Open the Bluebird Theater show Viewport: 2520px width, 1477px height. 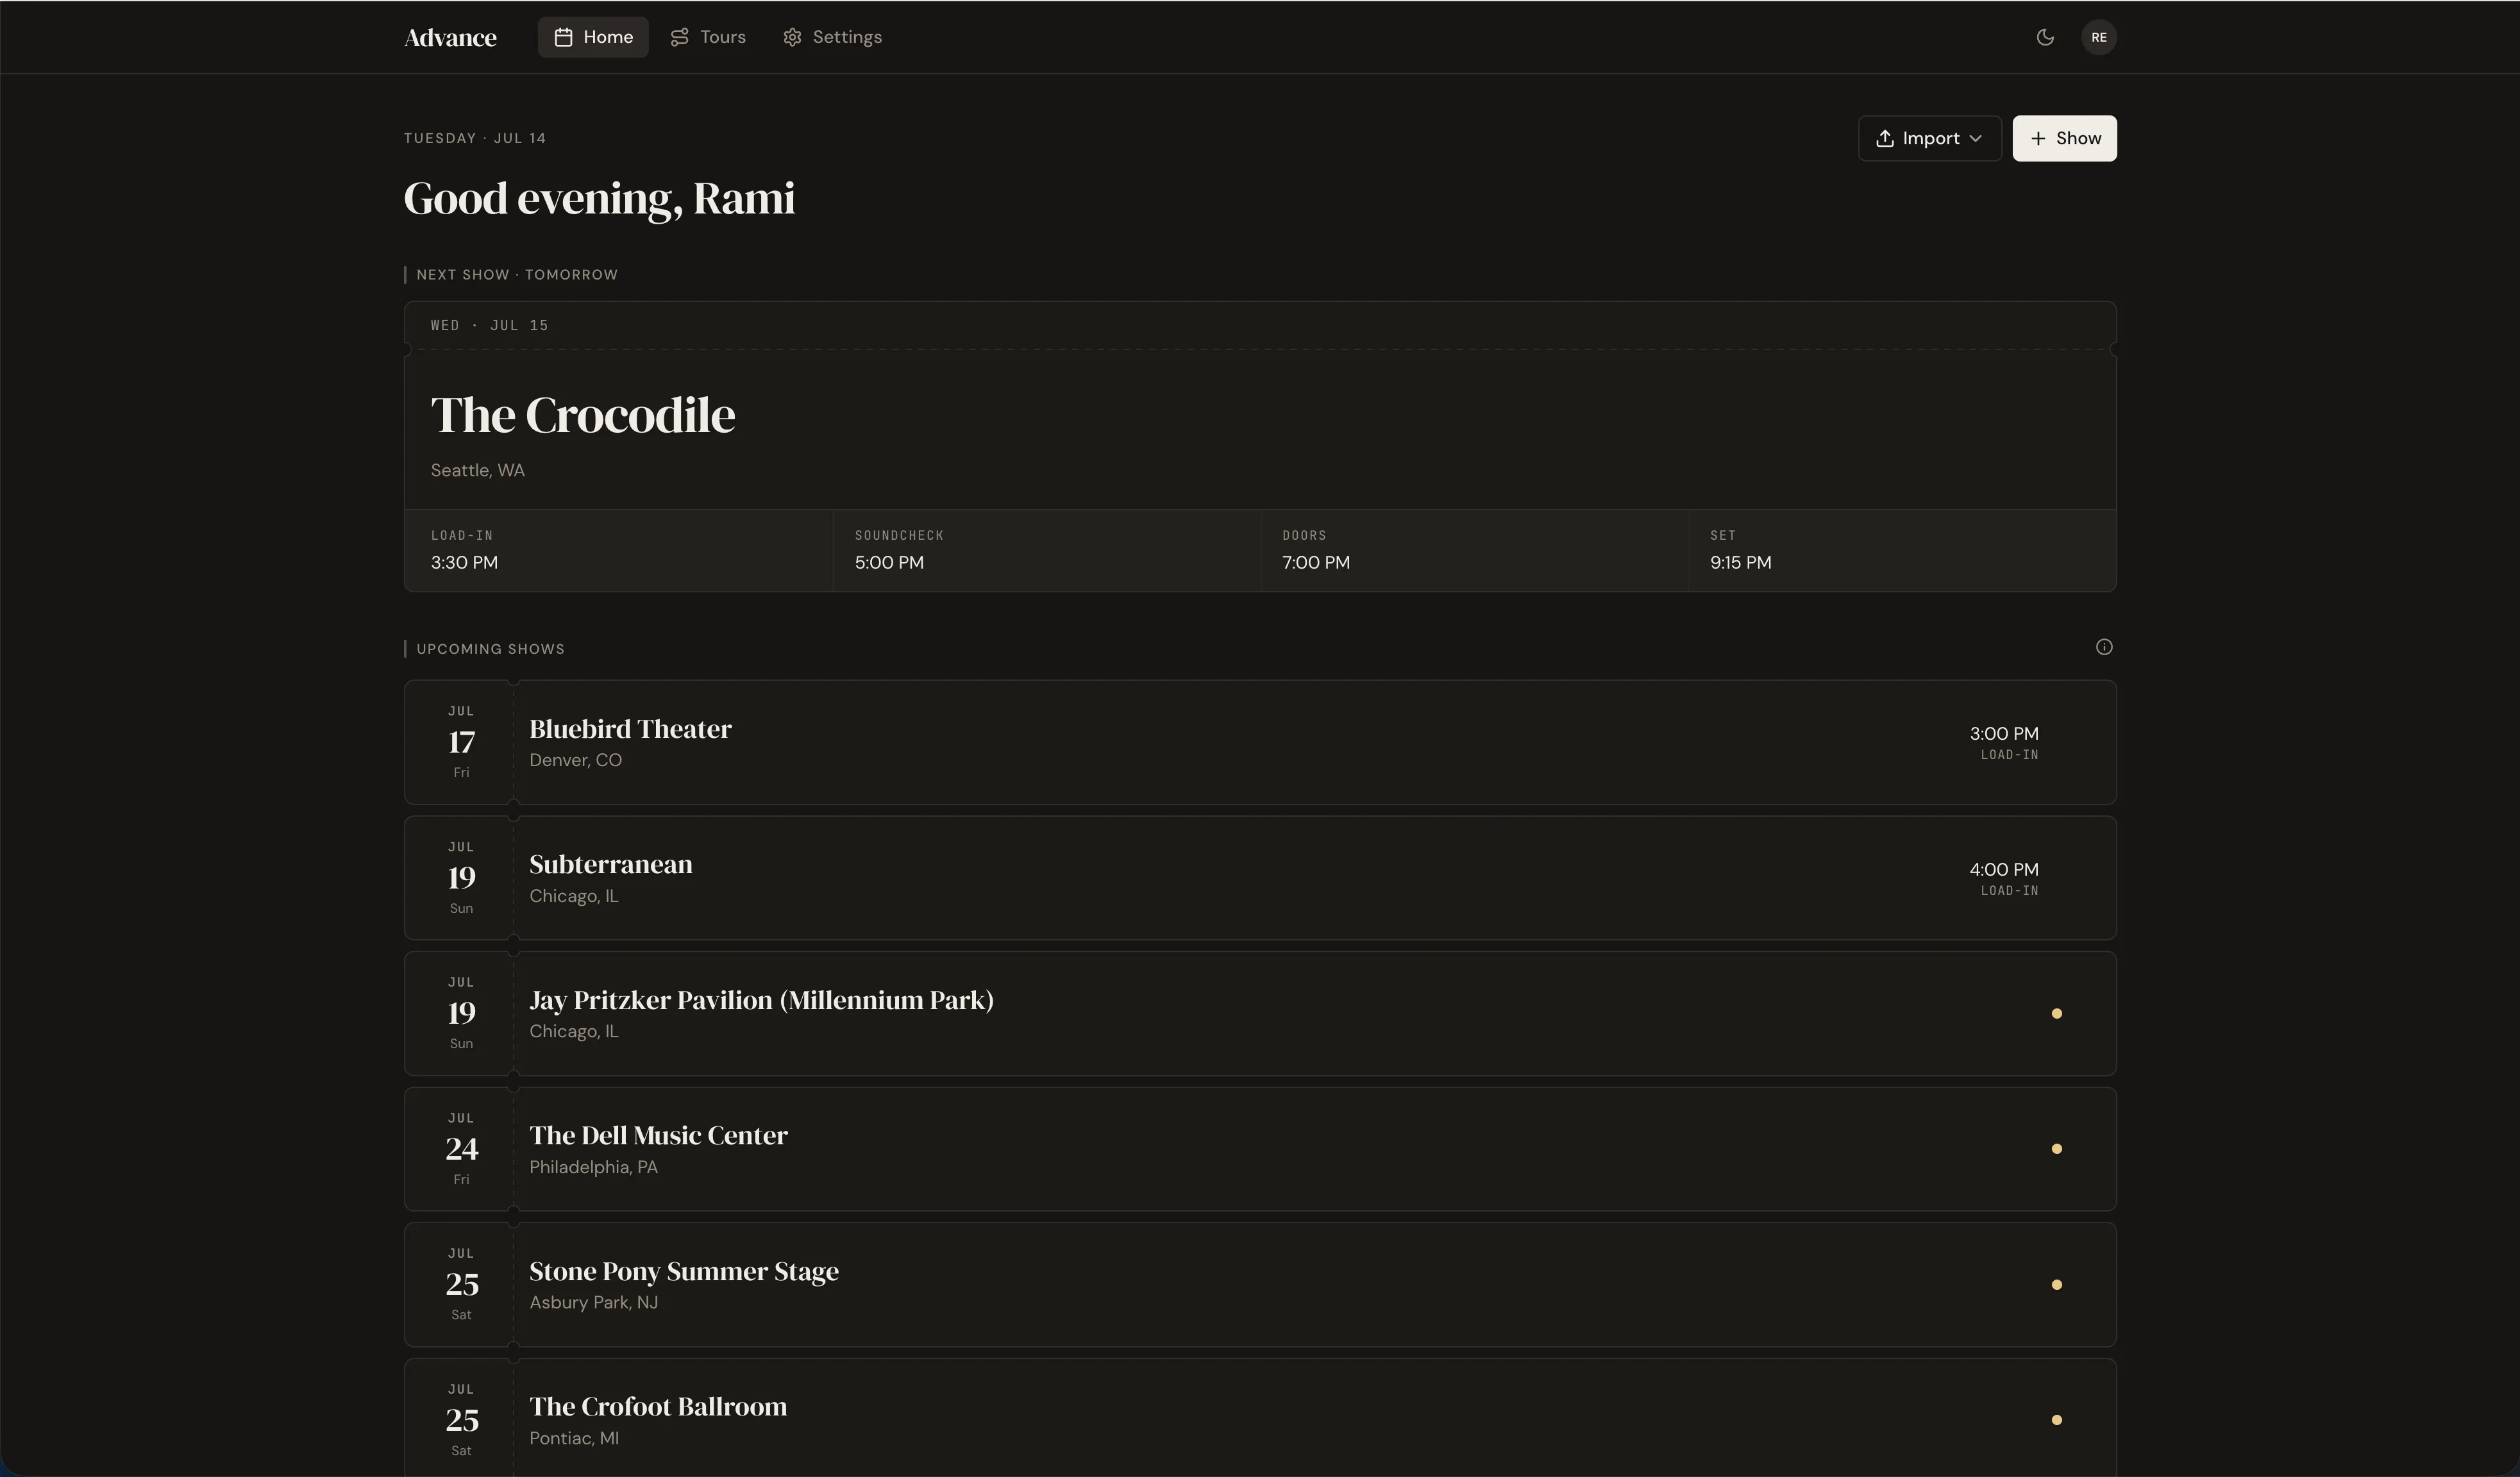[1260, 742]
